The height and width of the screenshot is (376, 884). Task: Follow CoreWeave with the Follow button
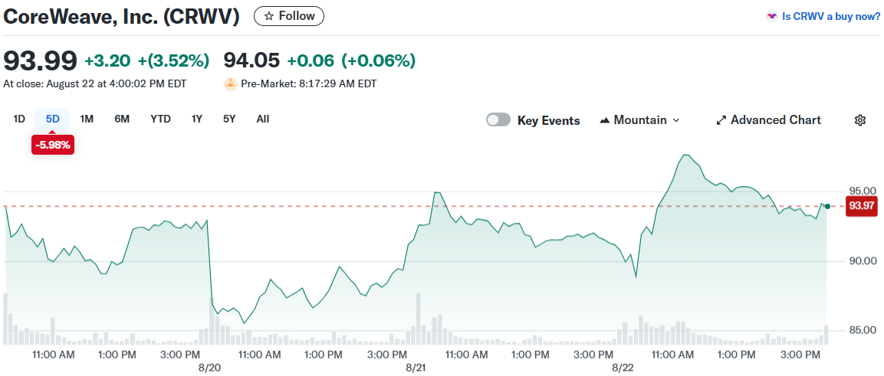[x=289, y=16]
